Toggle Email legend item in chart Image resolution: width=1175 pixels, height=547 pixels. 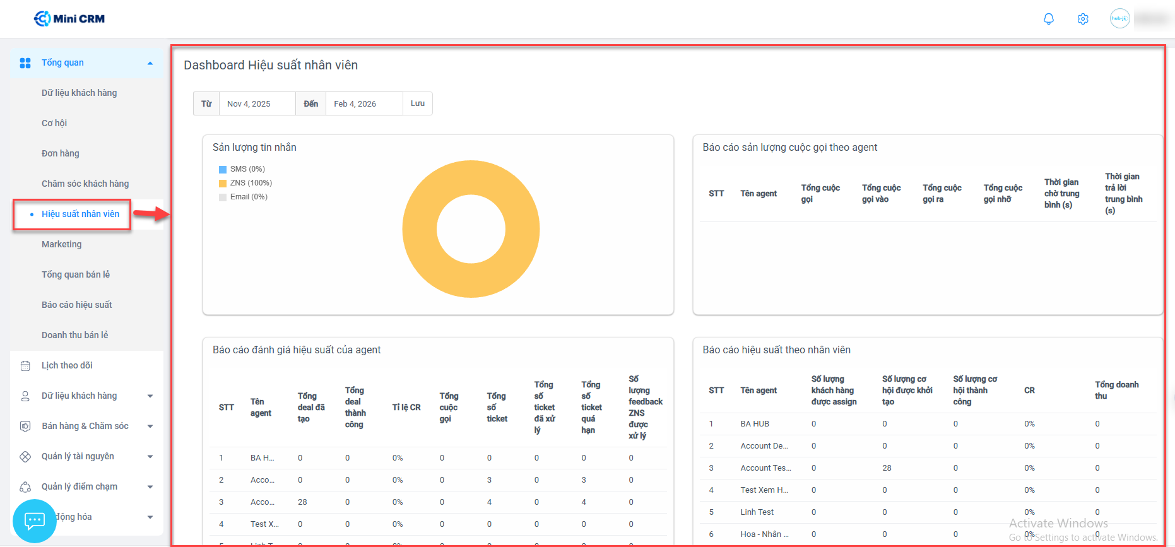pos(243,197)
